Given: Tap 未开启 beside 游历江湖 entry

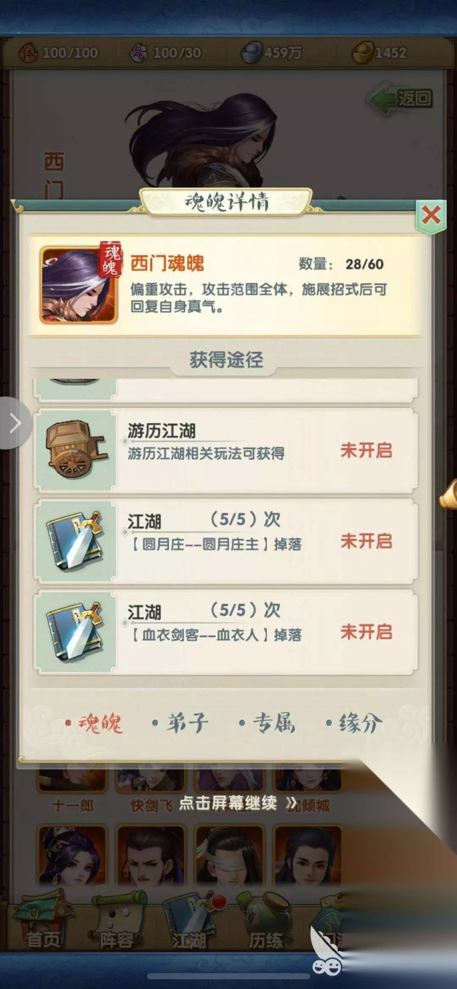Looking at the screenshot, I should click(366, 450).
